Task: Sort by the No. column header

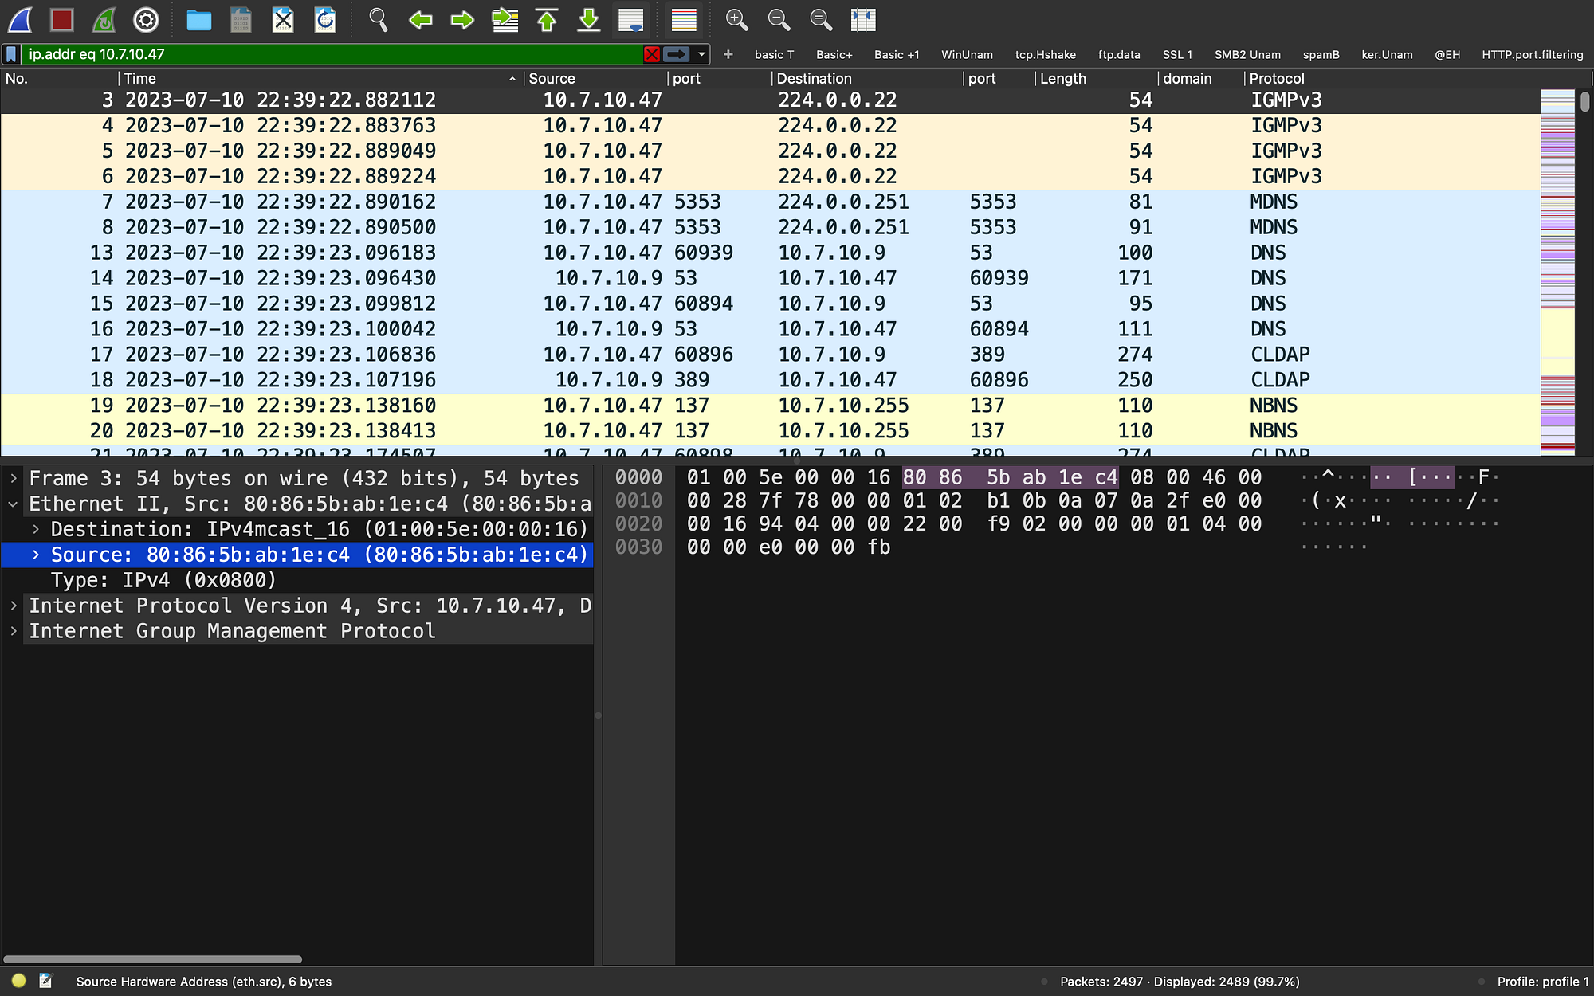Action: click(60, 78)
